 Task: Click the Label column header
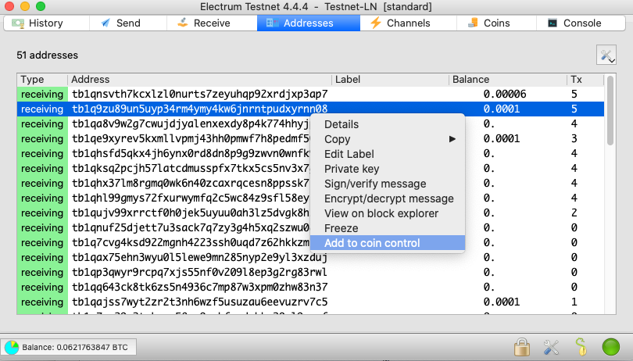click(x=391, y=80)
